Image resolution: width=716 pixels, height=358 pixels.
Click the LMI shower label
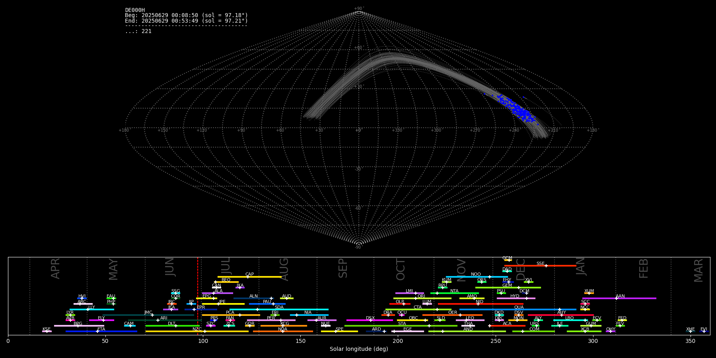[x=409, y=291]
